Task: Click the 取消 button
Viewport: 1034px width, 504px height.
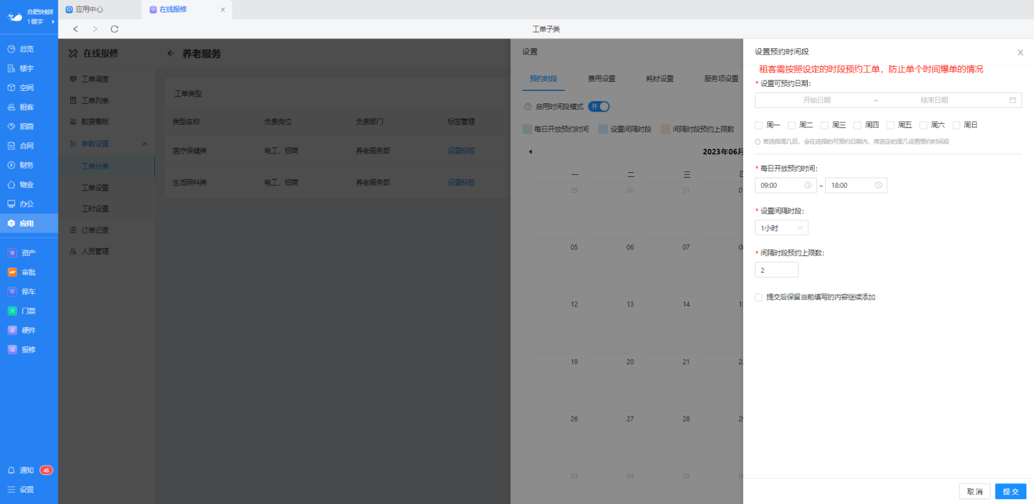Action: (975, 492)
